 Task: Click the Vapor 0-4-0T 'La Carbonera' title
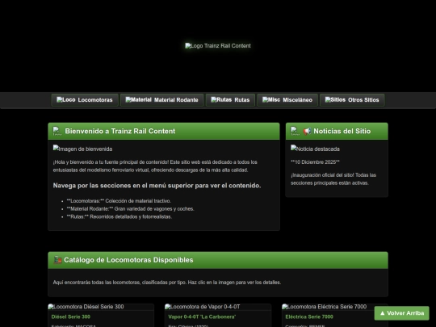click(202, 317)
